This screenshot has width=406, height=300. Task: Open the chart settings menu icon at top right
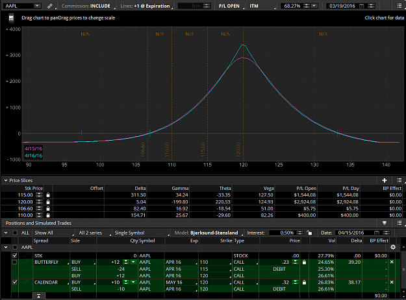pos(400,6)
